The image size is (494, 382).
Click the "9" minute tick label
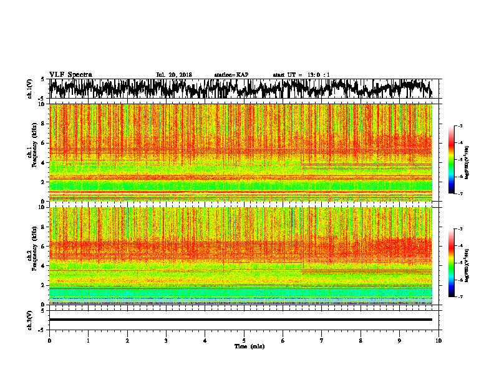pos(399,341)
